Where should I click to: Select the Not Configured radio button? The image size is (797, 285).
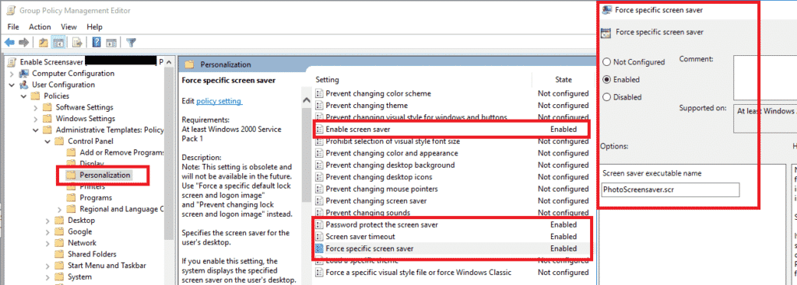(x=606, y=62)
